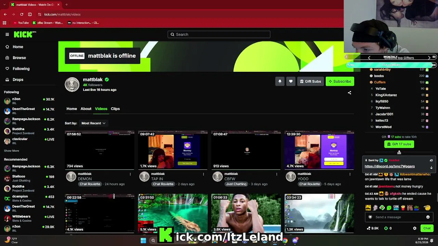Open a new browser tab
Viewport: 438px width, 246px height.
pos(66,5)
